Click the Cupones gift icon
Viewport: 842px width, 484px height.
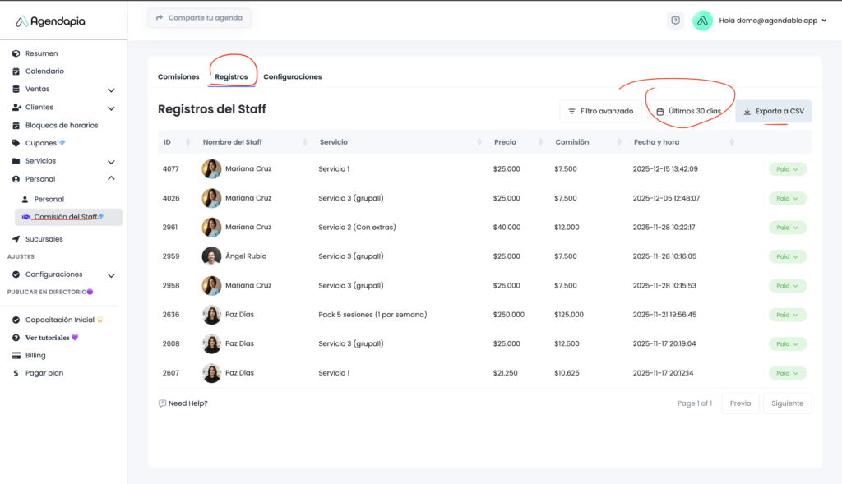click(x=16, y=143)
